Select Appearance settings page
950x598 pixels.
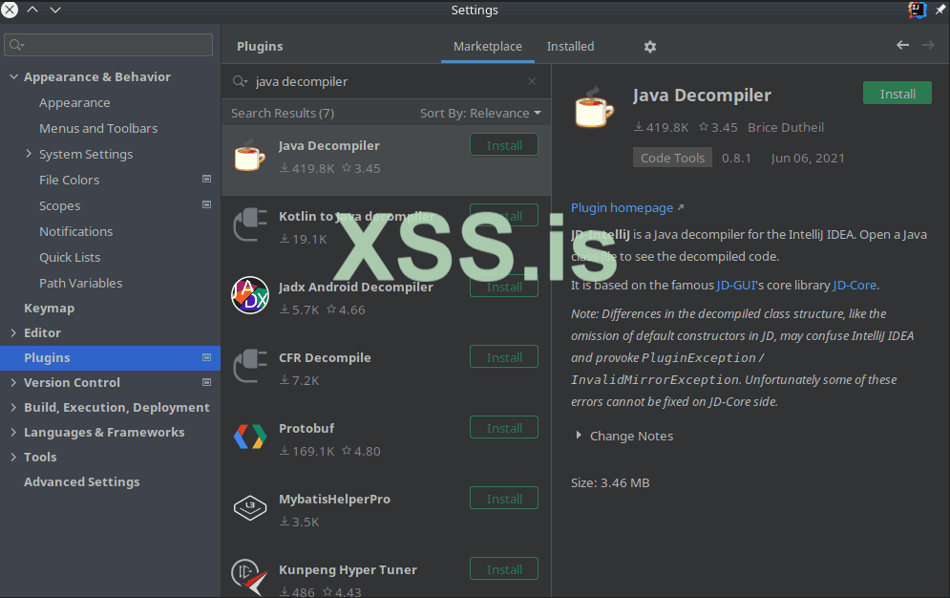74,103
